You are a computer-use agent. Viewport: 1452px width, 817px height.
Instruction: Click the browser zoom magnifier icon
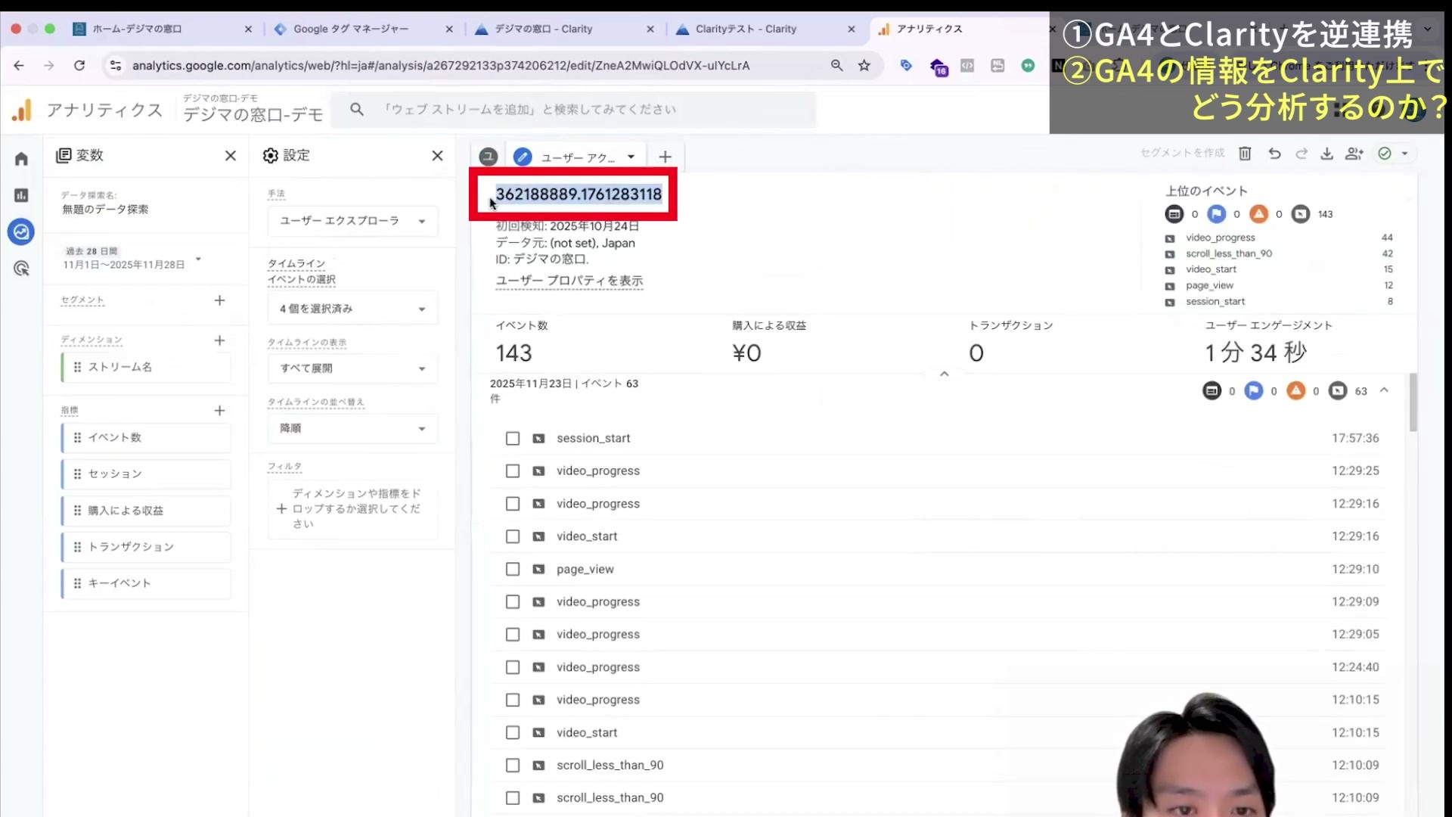[x=836, y=66]
